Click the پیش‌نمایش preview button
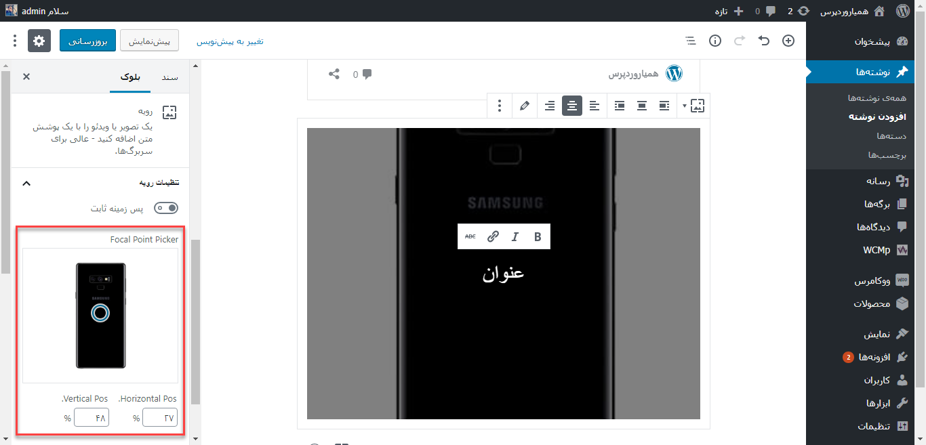Screen dimensions: 926x445 click(149, 41)
